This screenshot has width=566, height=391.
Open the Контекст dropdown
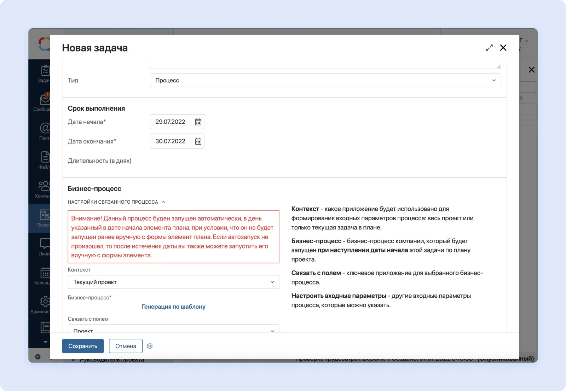[x=173, y=282]
